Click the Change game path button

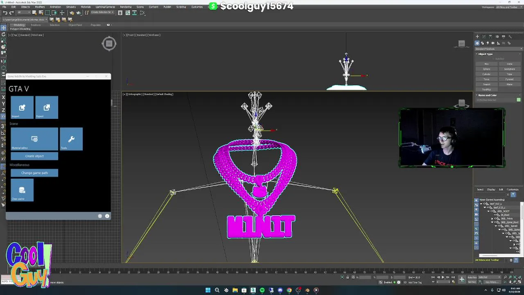click(x=34, y=173)
